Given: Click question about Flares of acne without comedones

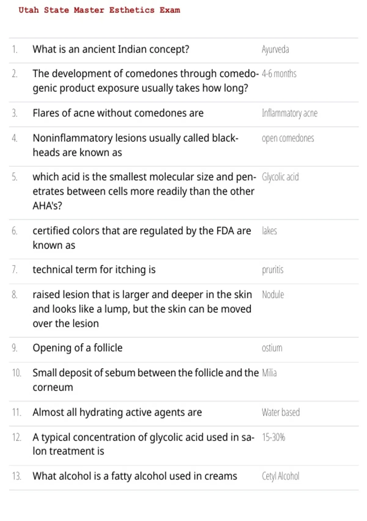Looking at the screenshot, I should (118, 113).
